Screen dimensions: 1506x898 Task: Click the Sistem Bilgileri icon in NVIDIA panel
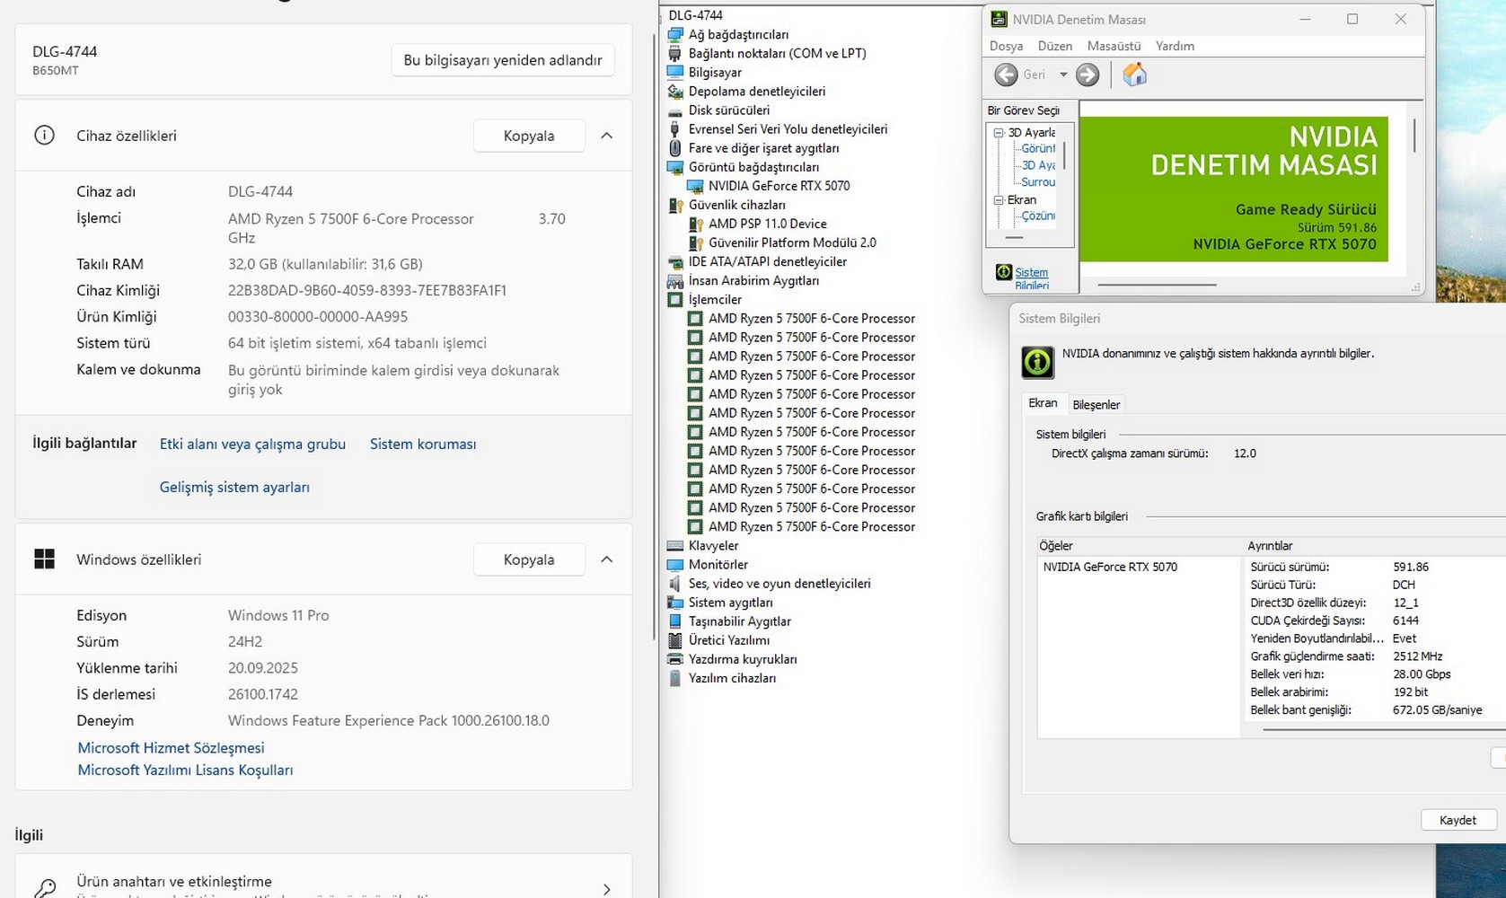coord(1004,272)
